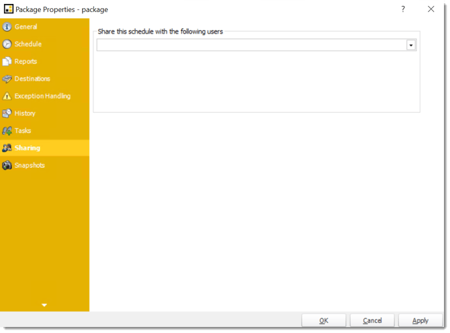Open help with the question mark
The image size is (450, 333).
[x=403, y=9]
